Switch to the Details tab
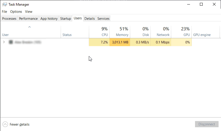221x131 pixels. (89, 19)
